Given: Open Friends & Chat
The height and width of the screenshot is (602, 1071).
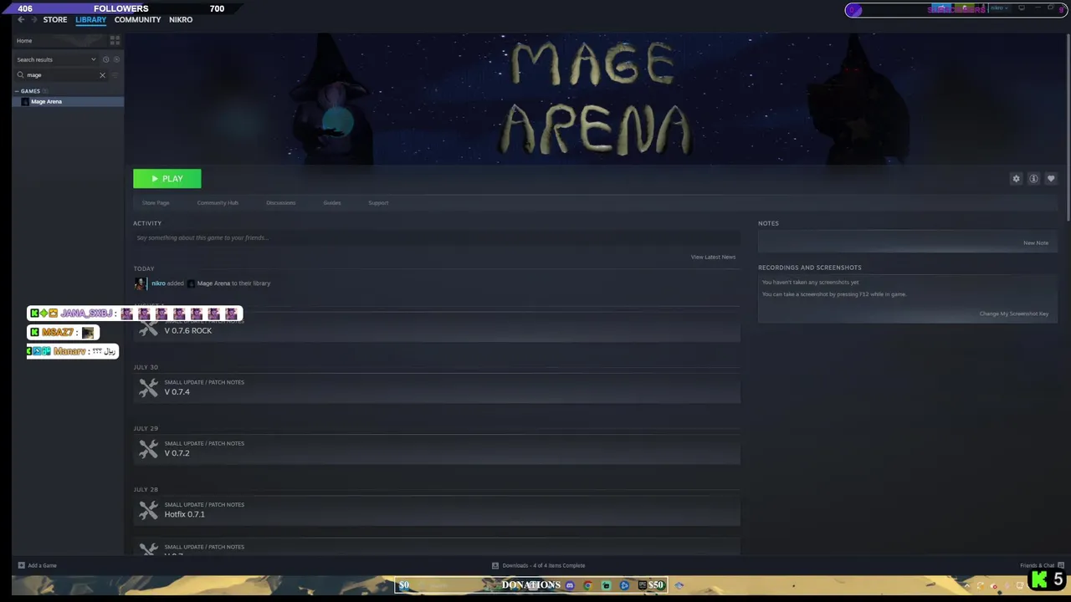Looking at the screenshot, I should [1042, 565].
